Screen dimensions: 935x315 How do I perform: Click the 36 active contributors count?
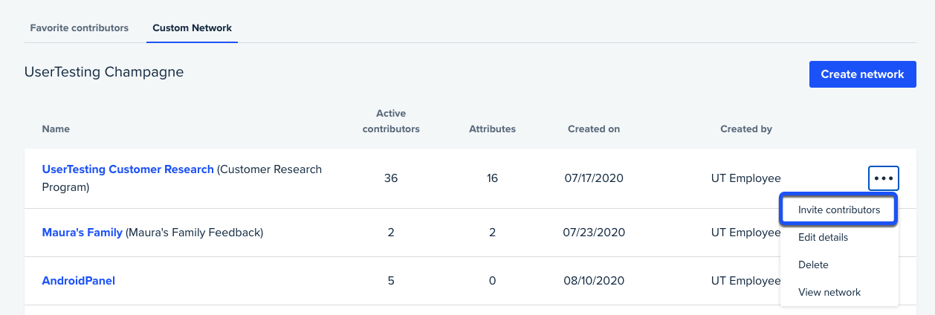pyautogui.click(x=391, y=178)
